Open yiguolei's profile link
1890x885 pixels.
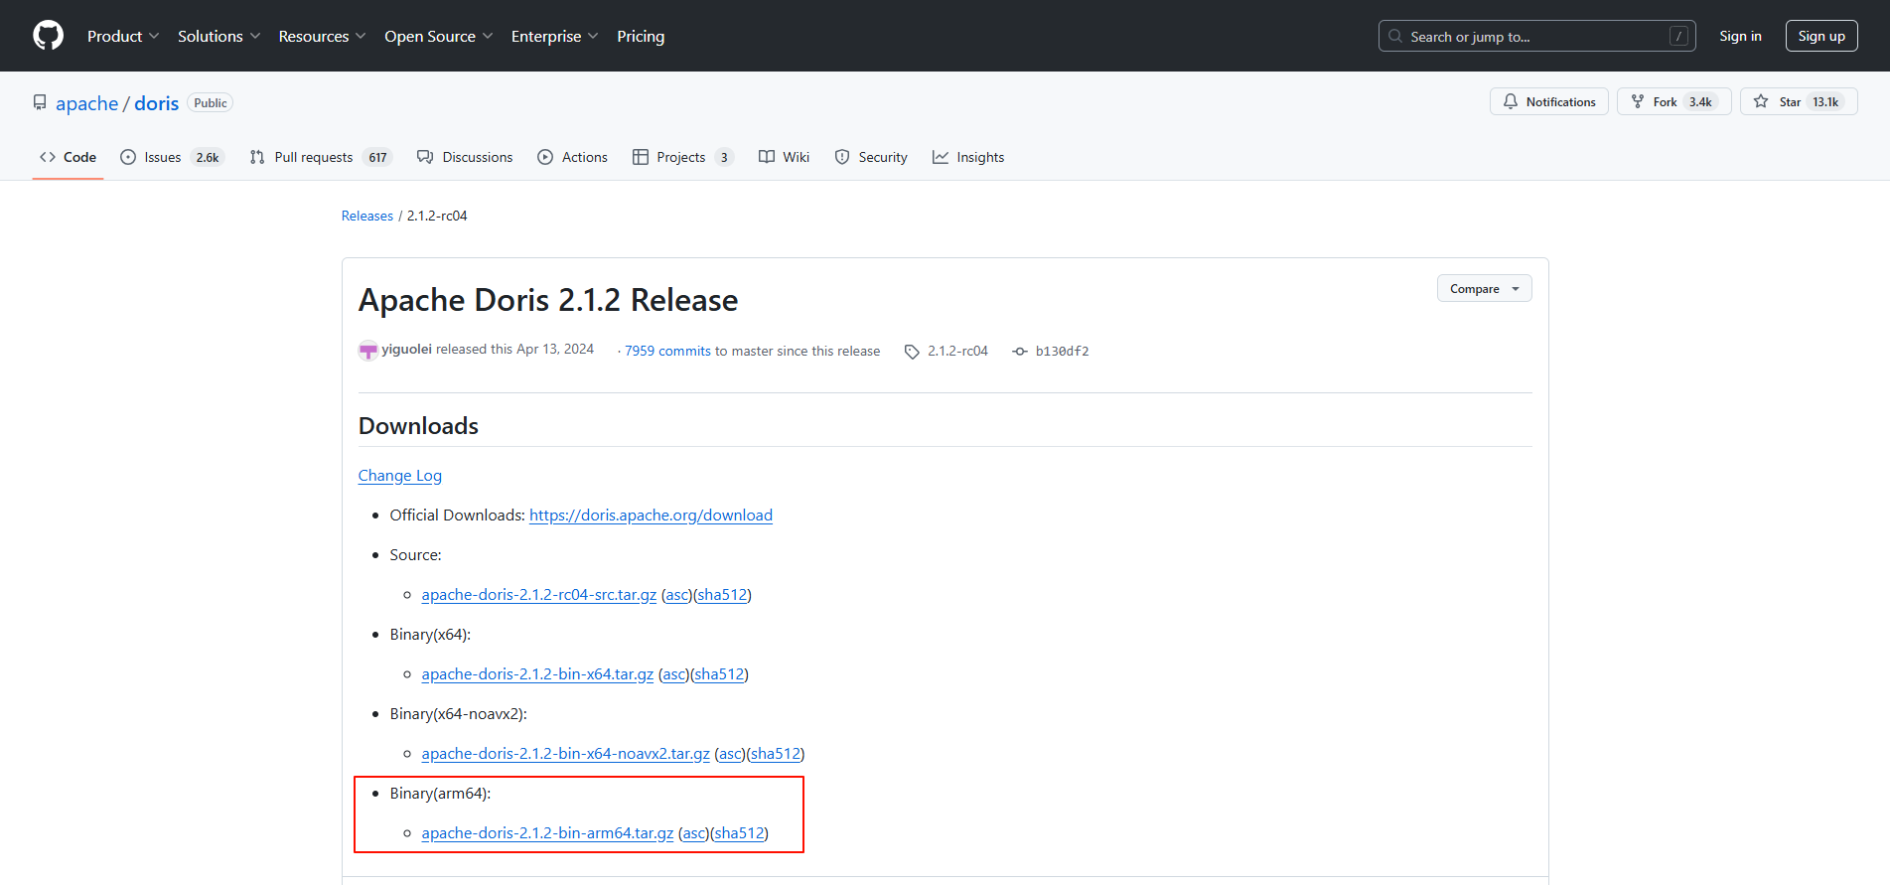point(406,350)
